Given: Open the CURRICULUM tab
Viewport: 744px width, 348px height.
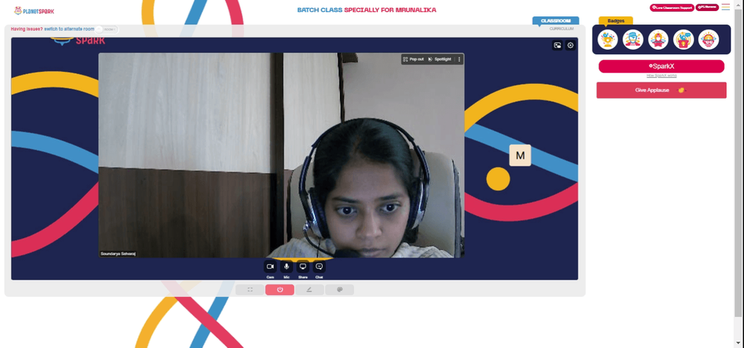Looking at the screenshot, I should 561,29.
